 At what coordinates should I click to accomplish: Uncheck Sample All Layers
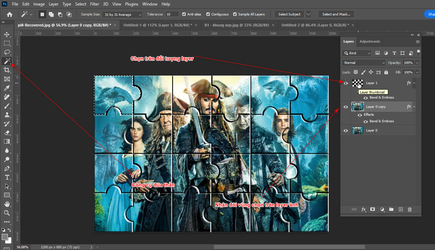click(235, 14)
